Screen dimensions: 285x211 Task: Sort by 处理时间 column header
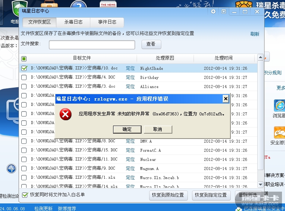pyautogui.click(x=224, y=58)
